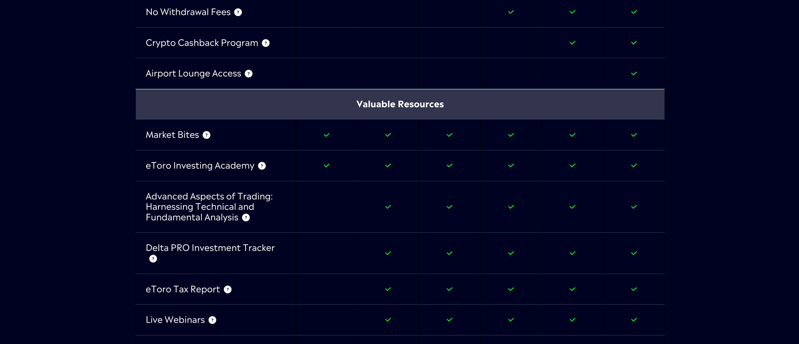Click the eToro Investing Academy label

point(200,166)
